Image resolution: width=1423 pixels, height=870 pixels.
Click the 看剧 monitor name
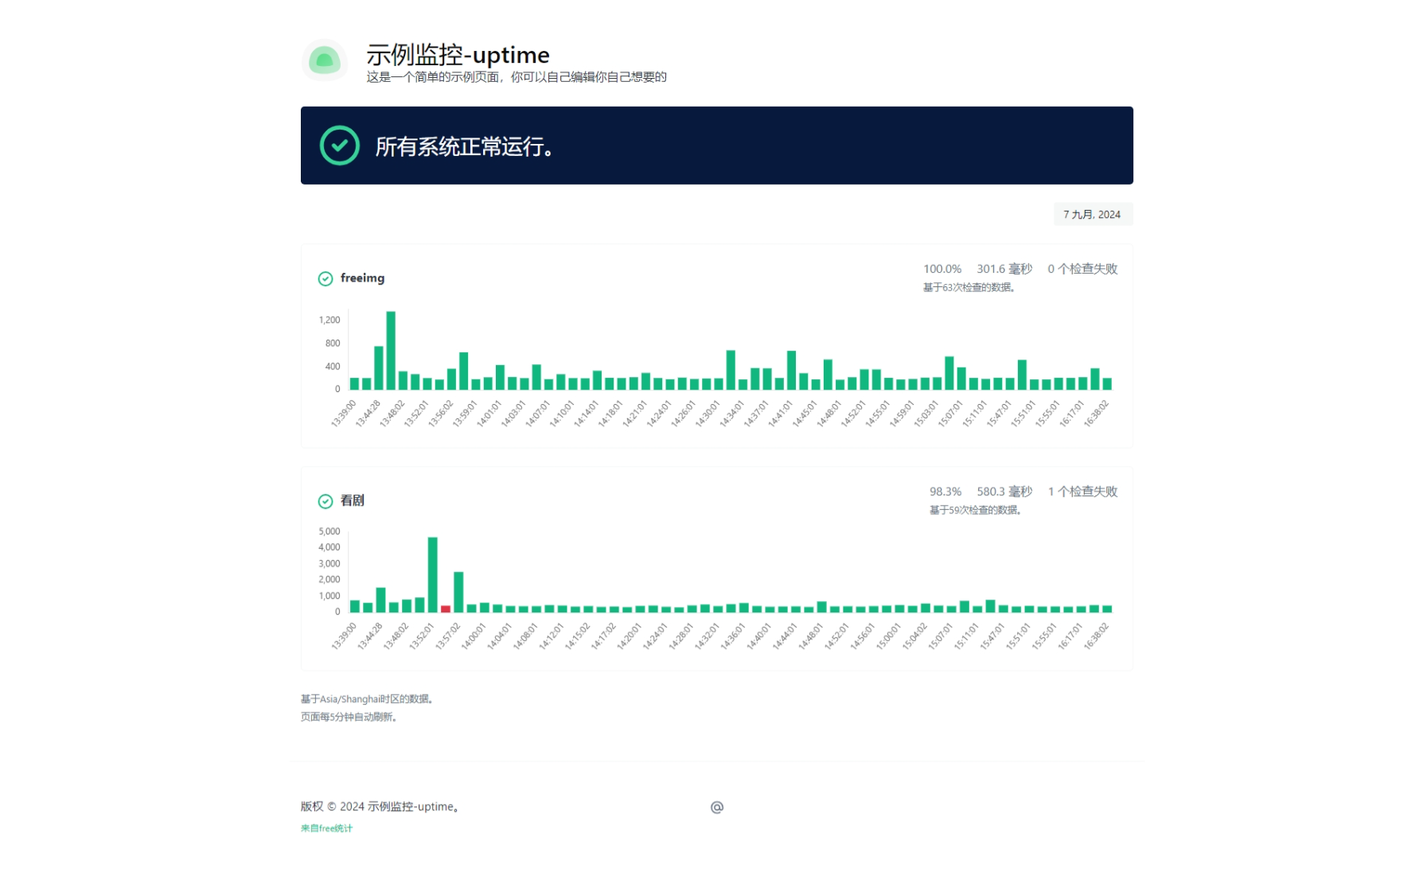tap(352, 501)
